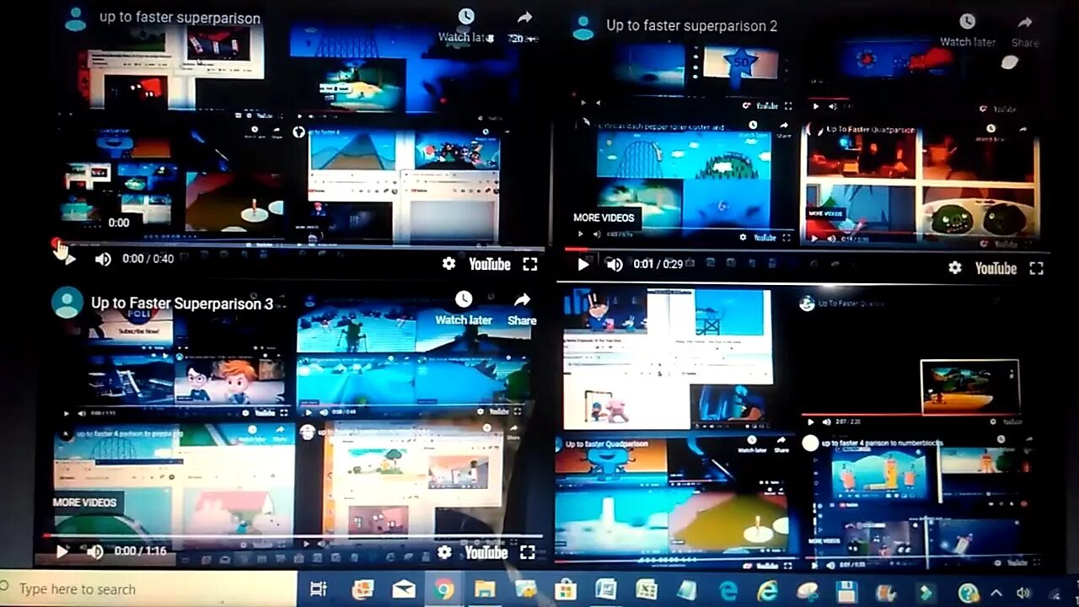
Task: Click Watch later on 'Up to faster superparison 2'
Action: click(x=968, y=30)
